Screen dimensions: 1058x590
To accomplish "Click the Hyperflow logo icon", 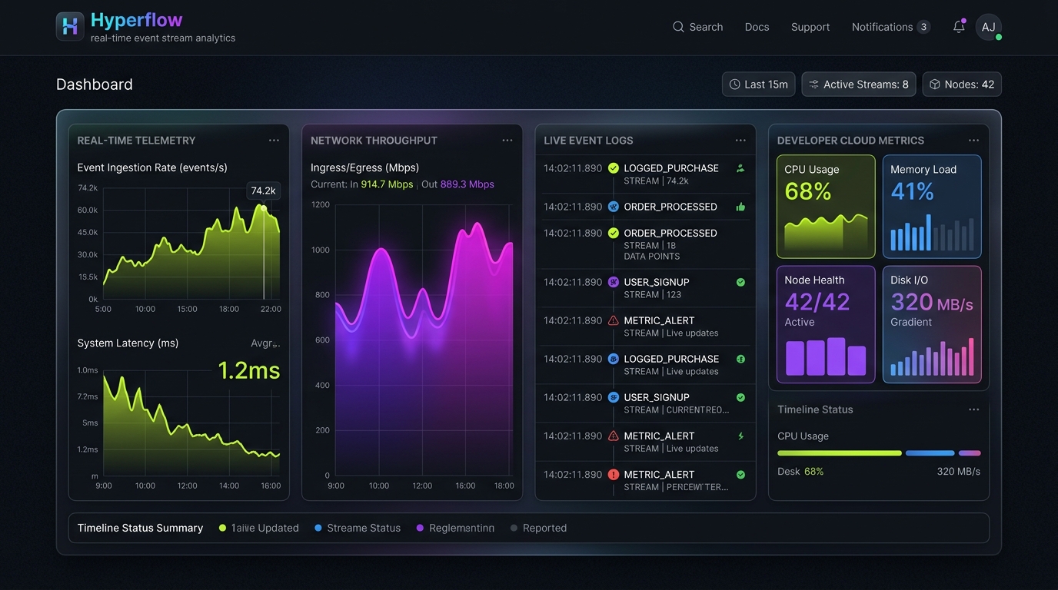I will [x=70, y=26].
